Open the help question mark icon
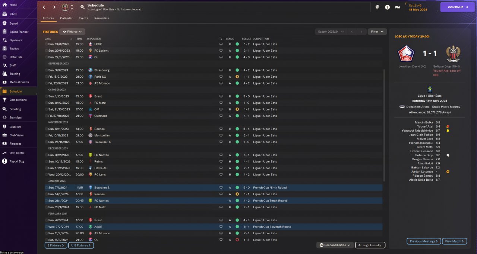Screen dimensions: 477x254 point(387,7)
